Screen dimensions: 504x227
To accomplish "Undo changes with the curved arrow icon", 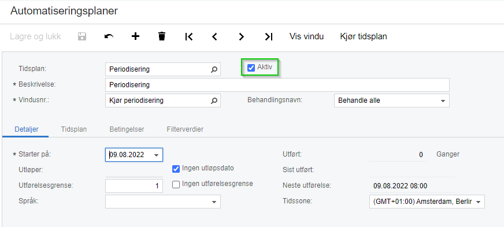I will point(109,36).
